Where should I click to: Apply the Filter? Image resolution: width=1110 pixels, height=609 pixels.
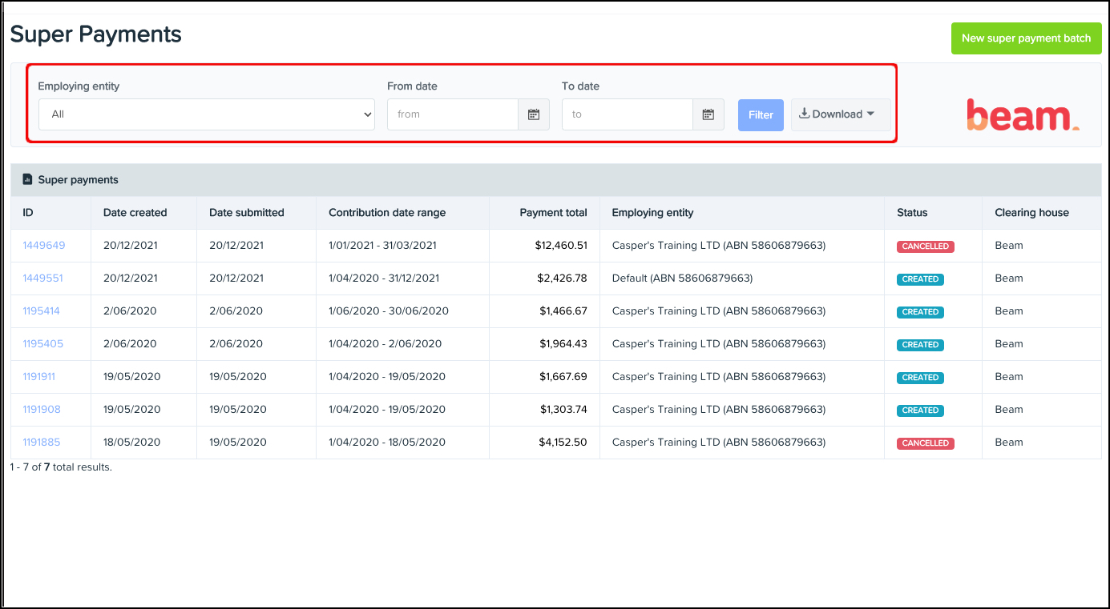(x=760, y=114)
